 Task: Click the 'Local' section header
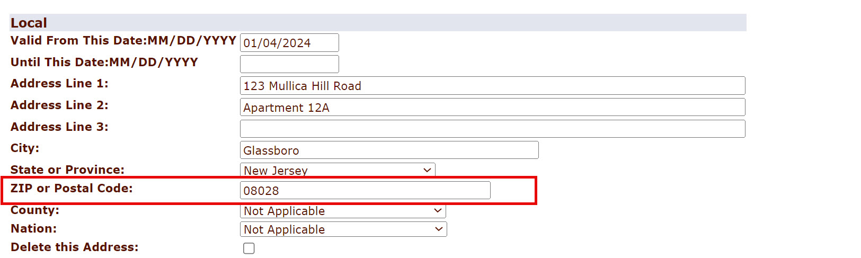(x=29, y=23)
